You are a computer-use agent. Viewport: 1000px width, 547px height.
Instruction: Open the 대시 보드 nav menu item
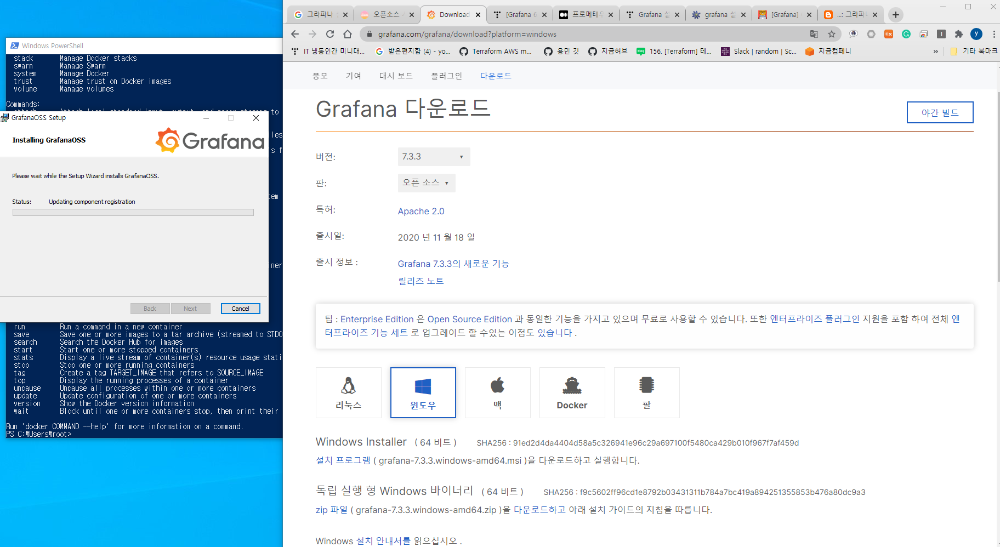click(396, 76)
